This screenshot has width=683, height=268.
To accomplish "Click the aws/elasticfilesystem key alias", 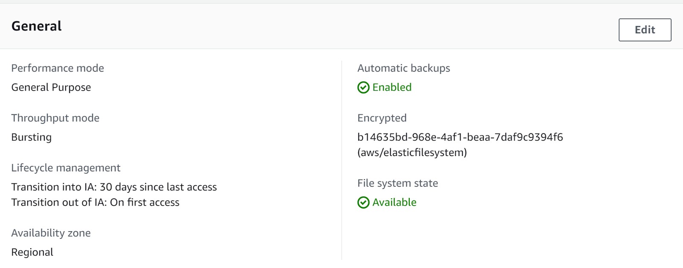I will (412, 153).
